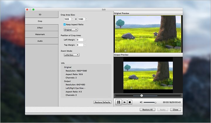Close the Edit dialog via Close button
Viewport: 211px width, 123px height.
coord(176,110)
